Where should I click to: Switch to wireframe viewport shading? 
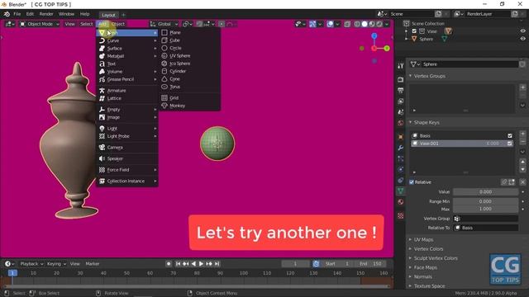pos(357,24)
